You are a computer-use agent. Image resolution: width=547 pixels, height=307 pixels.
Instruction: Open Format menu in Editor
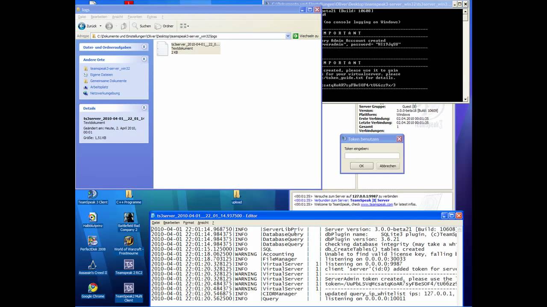point(188,223)
